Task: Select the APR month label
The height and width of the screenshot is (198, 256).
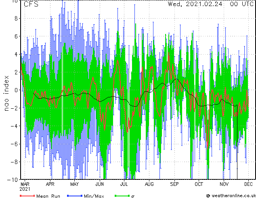Action: pyautogui.click(x=50, y=184)
